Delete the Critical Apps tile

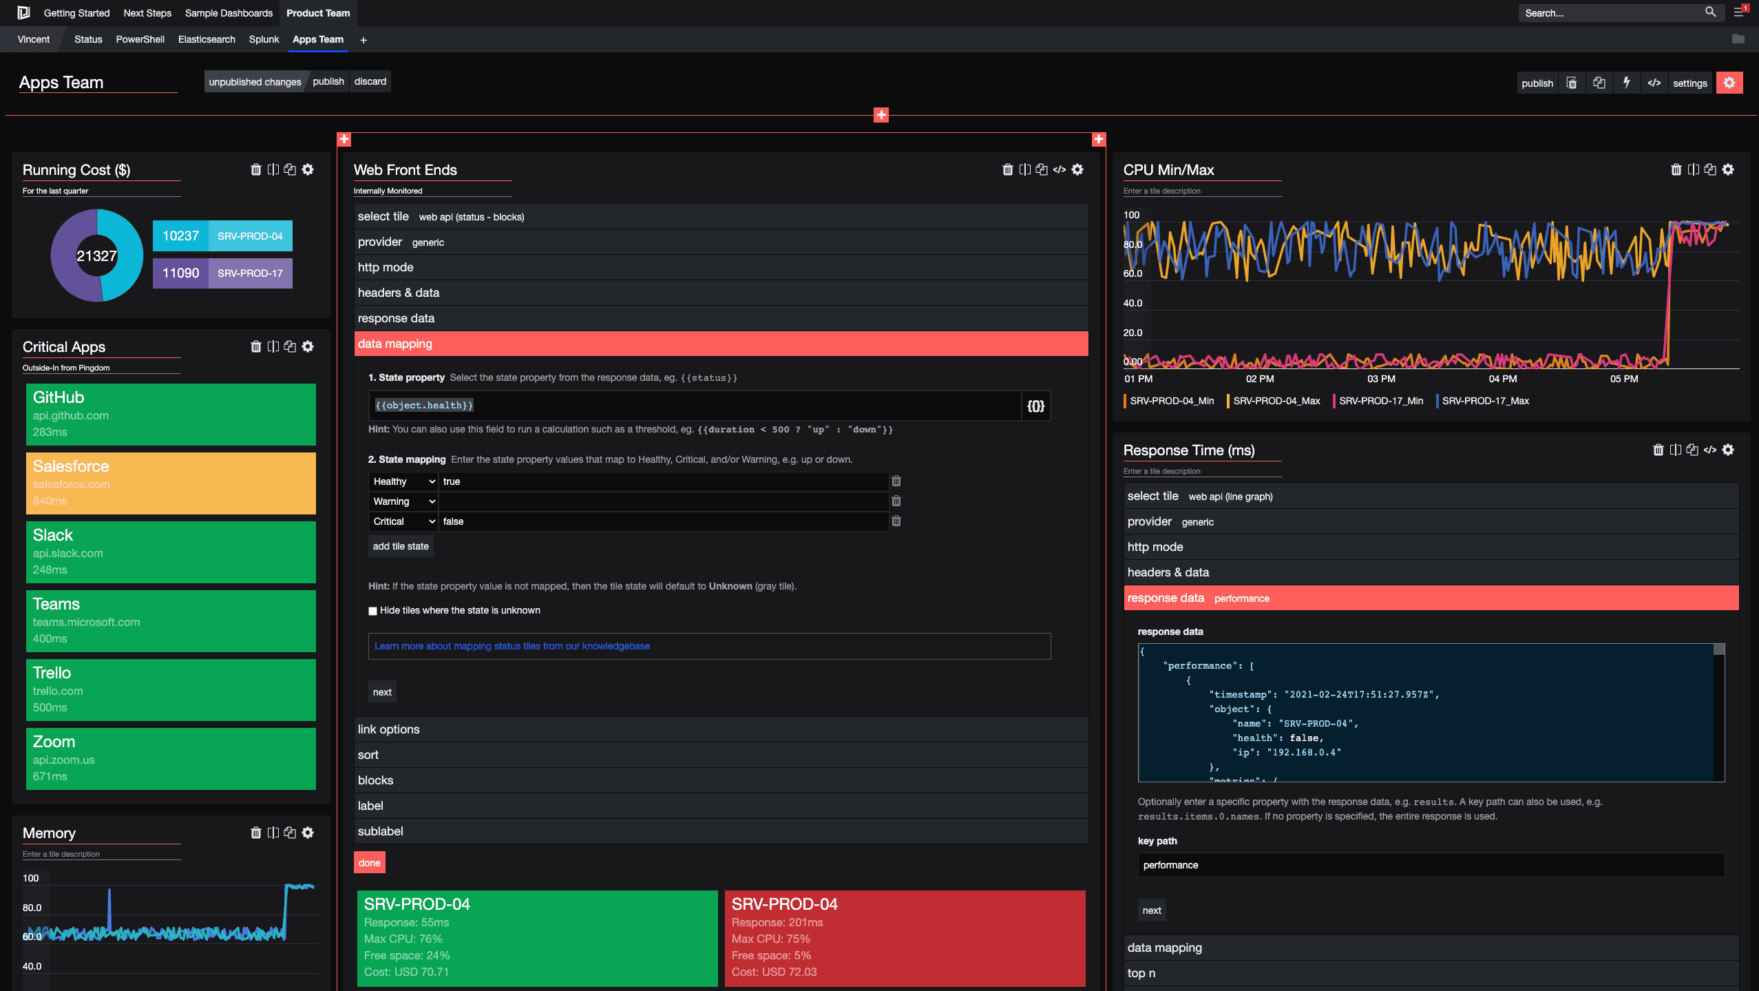(256, 346)
